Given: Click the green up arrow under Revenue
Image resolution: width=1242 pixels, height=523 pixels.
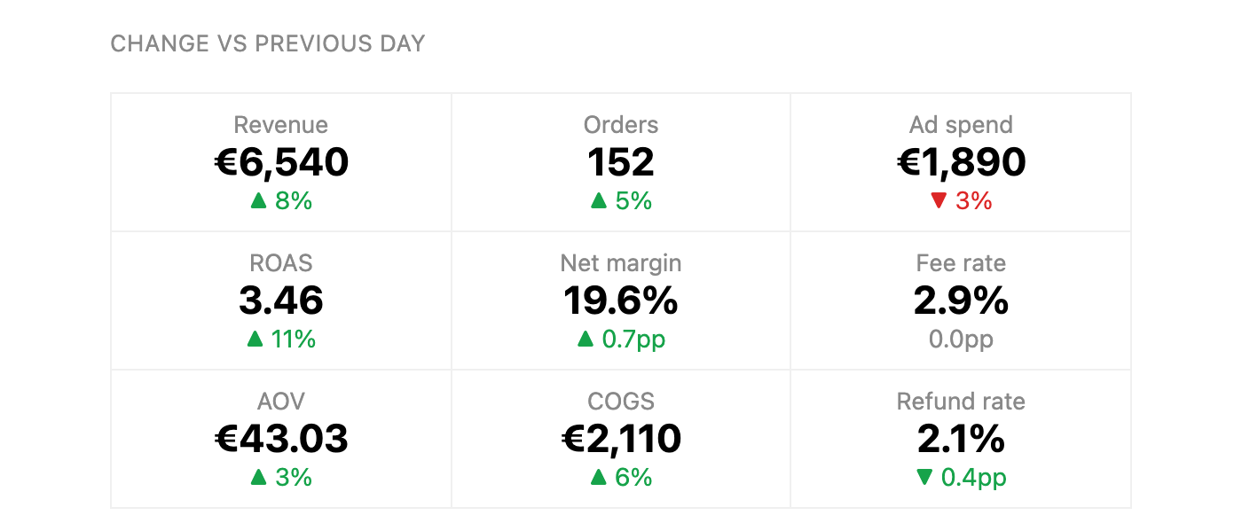Looking at the screenshot, I should click(258, 201).
